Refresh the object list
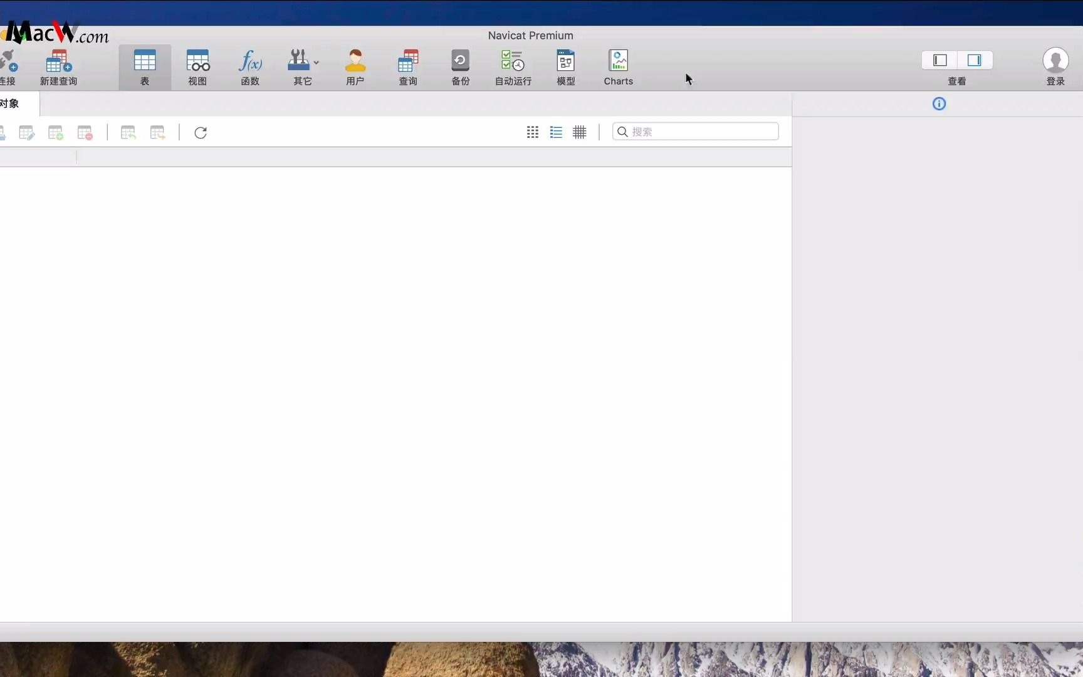Viewport: 1083px width, 677px height. [x=201, y=132]
